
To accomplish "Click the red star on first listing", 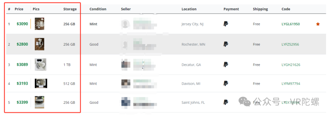I will point(318,24).
